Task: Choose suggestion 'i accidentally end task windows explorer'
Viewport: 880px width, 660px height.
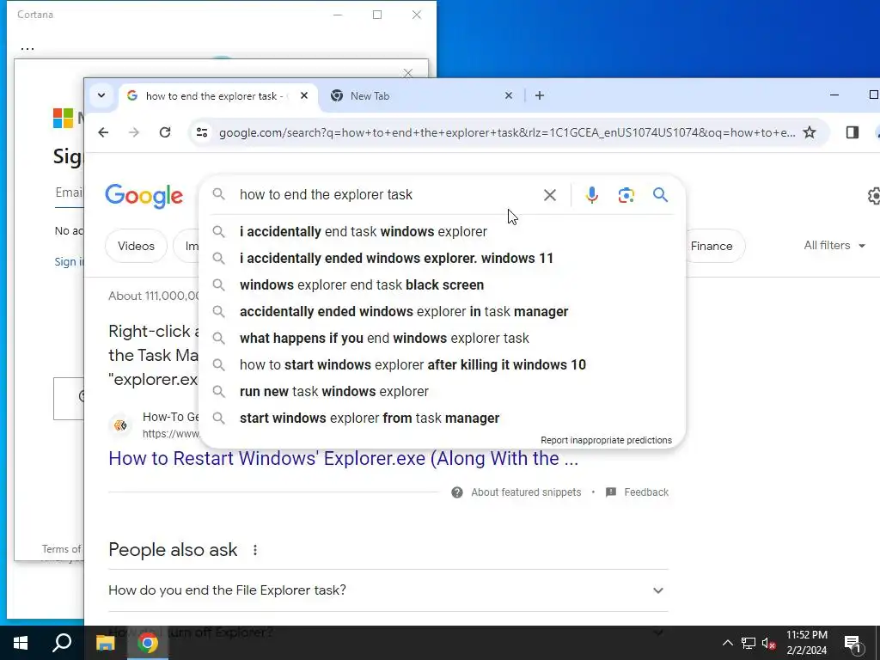Action: 443,231
